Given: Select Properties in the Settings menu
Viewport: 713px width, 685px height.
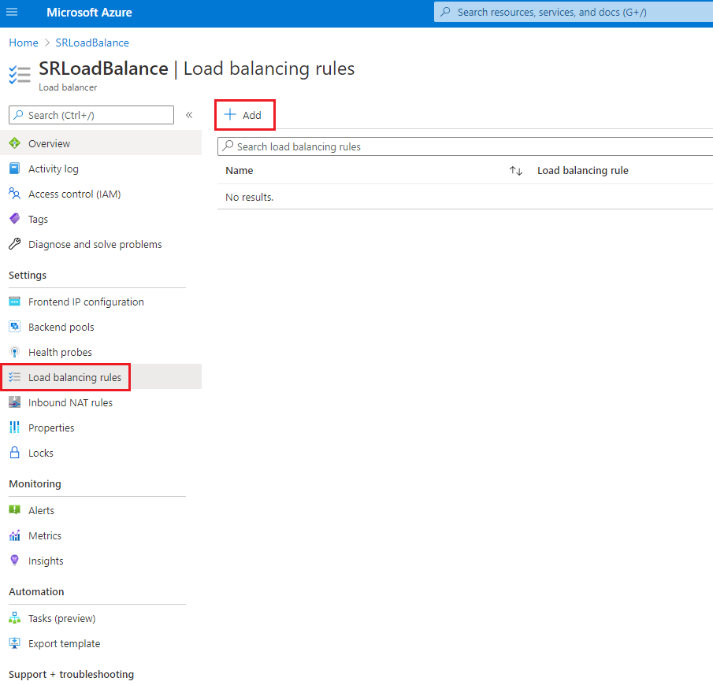Looking at the screenshot, I should pyautogui.click(x=50, y=428).
